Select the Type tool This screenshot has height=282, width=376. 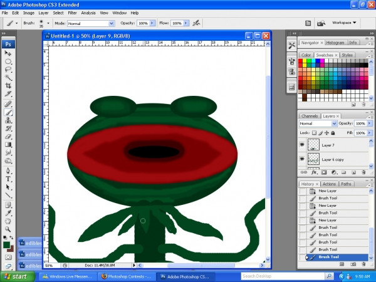[8, 179]
